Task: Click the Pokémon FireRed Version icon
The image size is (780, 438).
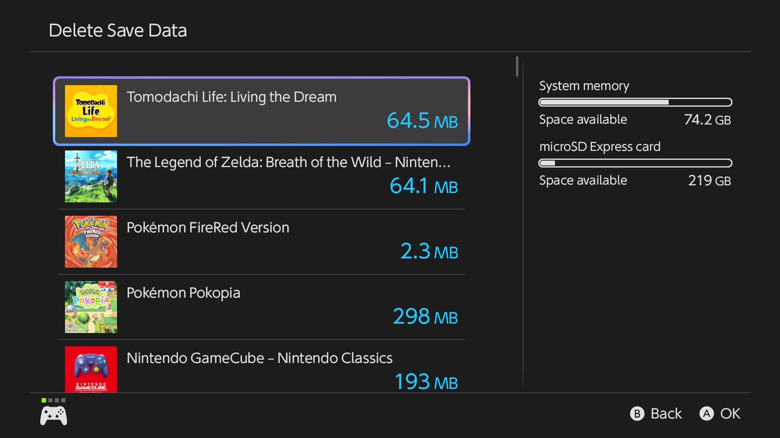Action: click(x=91, y=242)
